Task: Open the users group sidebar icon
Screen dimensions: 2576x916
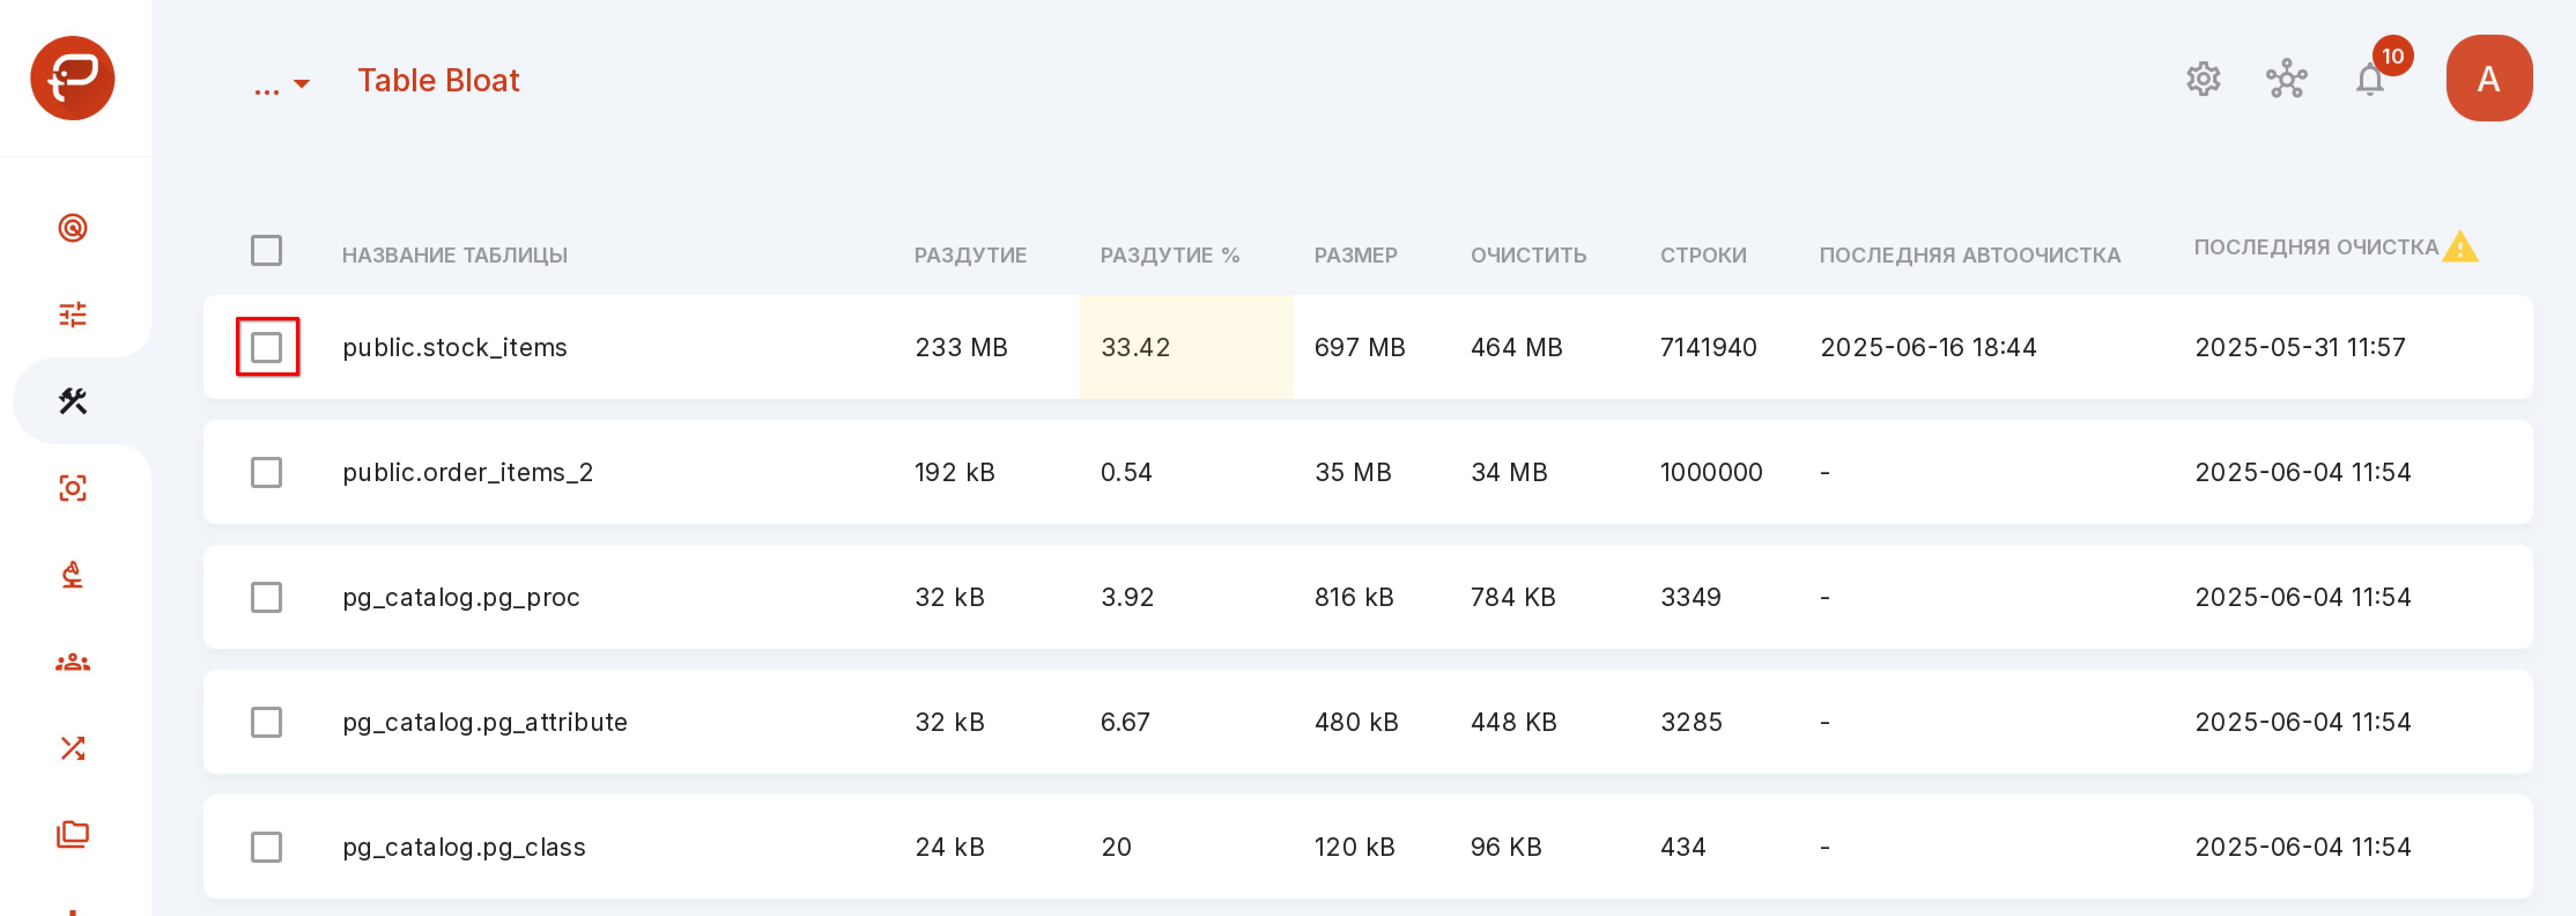Action: [x=73, y=662]
